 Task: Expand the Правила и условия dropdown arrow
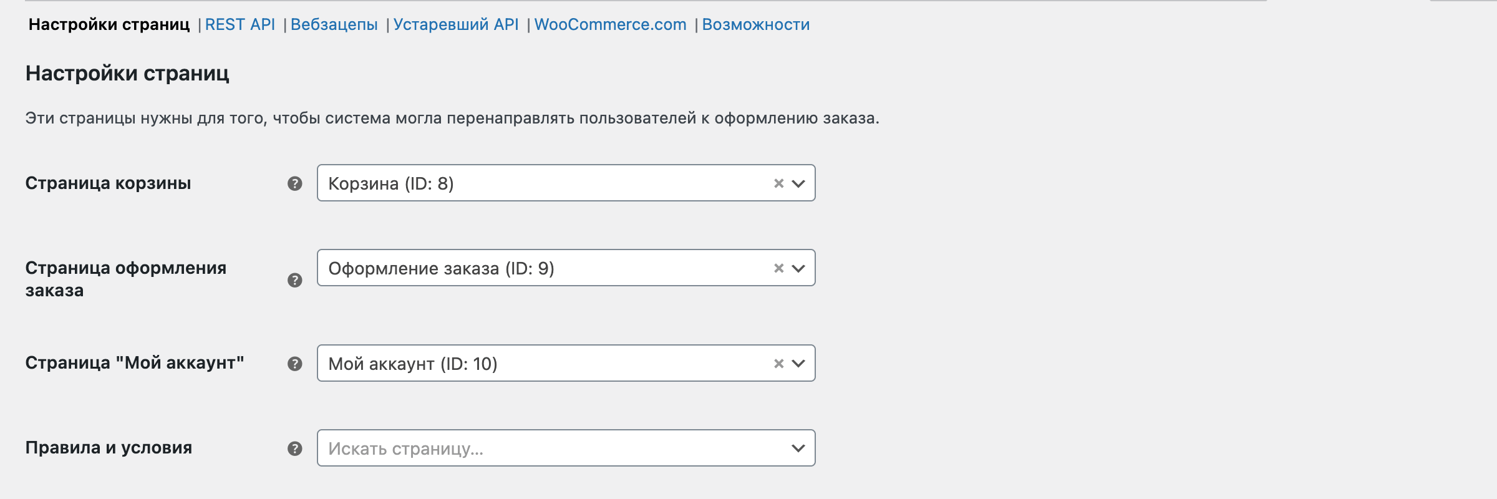[x=798, y=448]
